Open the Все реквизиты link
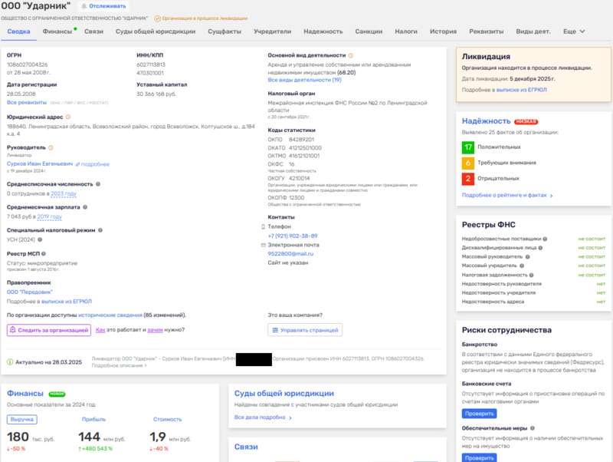613x462 pixels. click(x=27, y=103)
